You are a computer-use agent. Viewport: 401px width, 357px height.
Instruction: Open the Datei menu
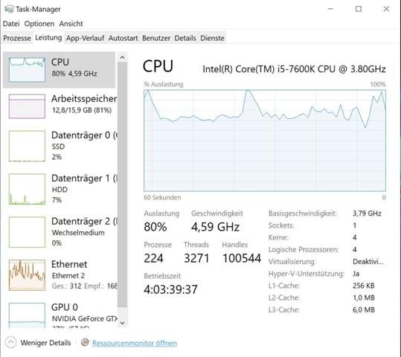click(11, 24)
